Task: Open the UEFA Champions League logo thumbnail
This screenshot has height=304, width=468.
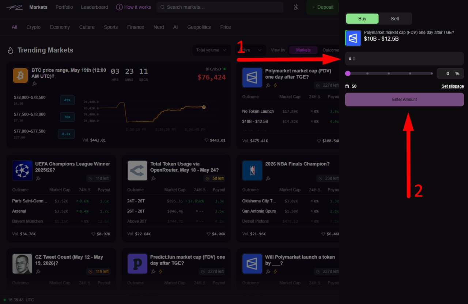Action: pos(22,170)
